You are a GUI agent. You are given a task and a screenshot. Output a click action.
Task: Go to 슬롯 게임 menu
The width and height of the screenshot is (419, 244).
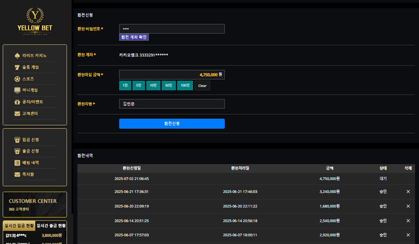[30, 68]
